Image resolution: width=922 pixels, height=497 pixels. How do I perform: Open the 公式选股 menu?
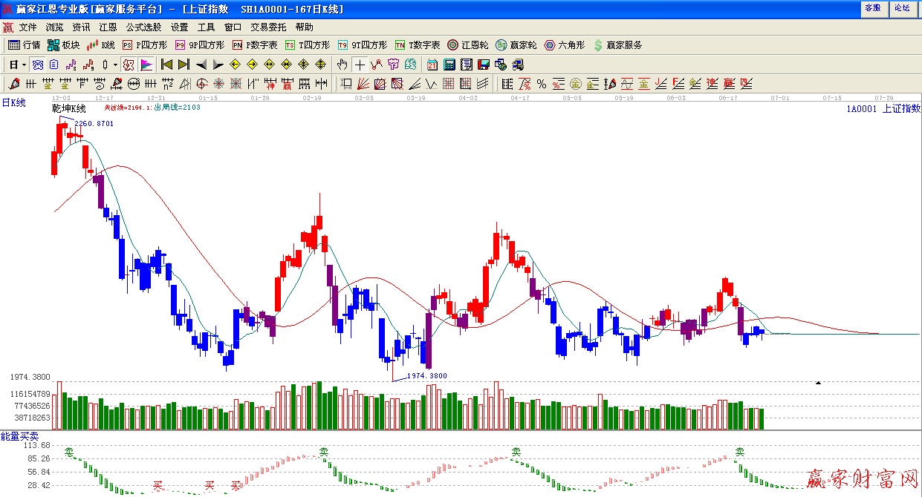(x=143, y=27)
